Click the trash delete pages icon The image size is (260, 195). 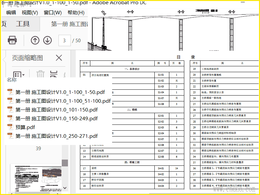[40, 74]
